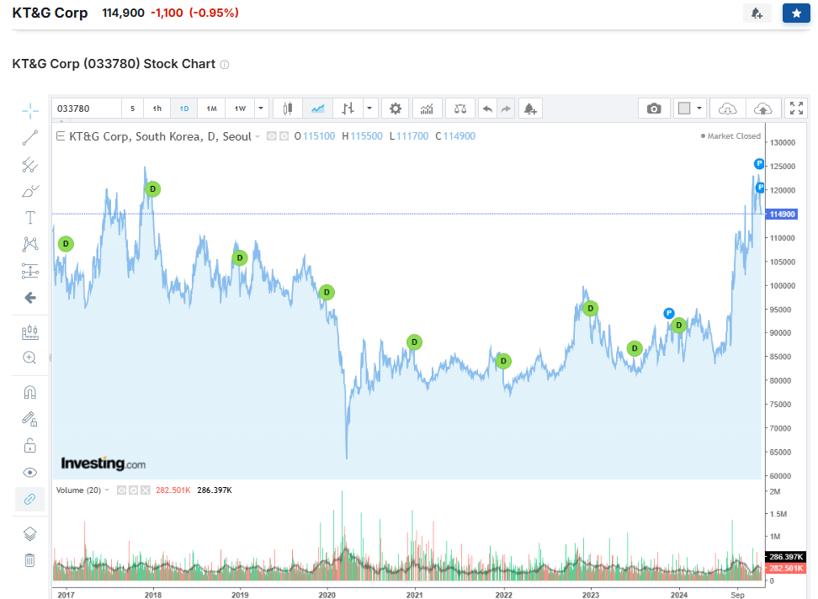This screenshot has width=818, height=599.
Task: Open the layout selection dropdown arrow
Action: pyautogui.click(x=699, y=109)
